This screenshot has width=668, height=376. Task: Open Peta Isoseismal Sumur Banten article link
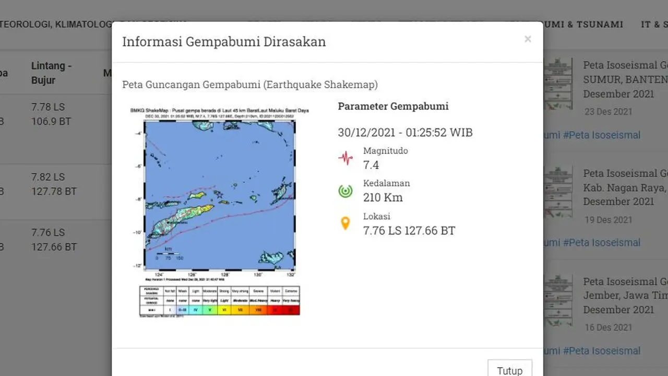[x=625, y=79]
